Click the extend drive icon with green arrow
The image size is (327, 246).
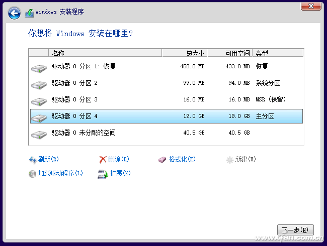pyautogui.click(x=103, y=174)
